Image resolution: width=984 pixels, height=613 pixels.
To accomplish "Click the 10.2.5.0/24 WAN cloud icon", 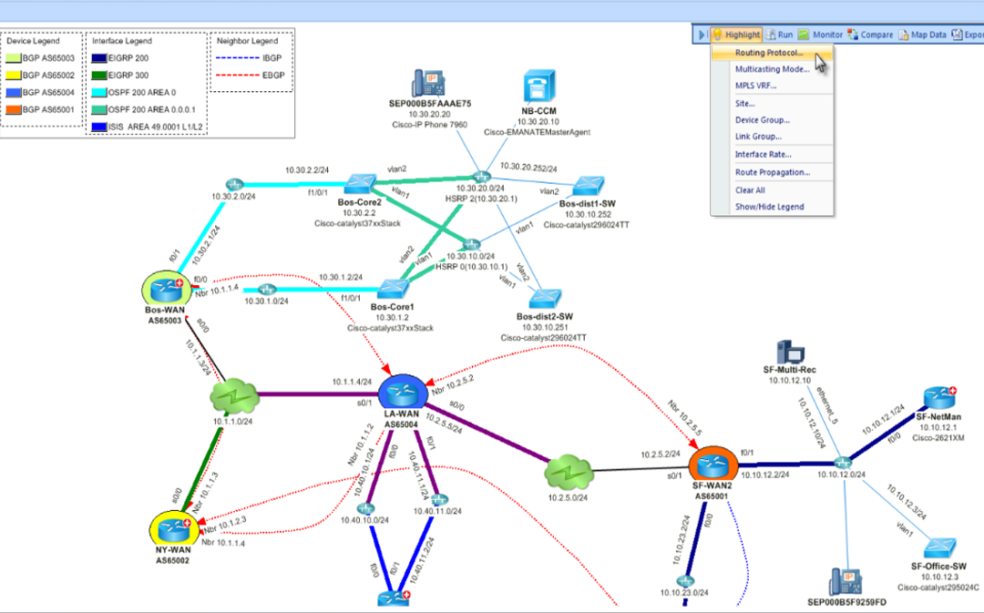I will [x=569, y=473].
